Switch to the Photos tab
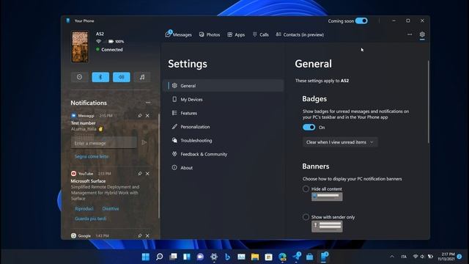The image size is (469, 264). [210, 34]
